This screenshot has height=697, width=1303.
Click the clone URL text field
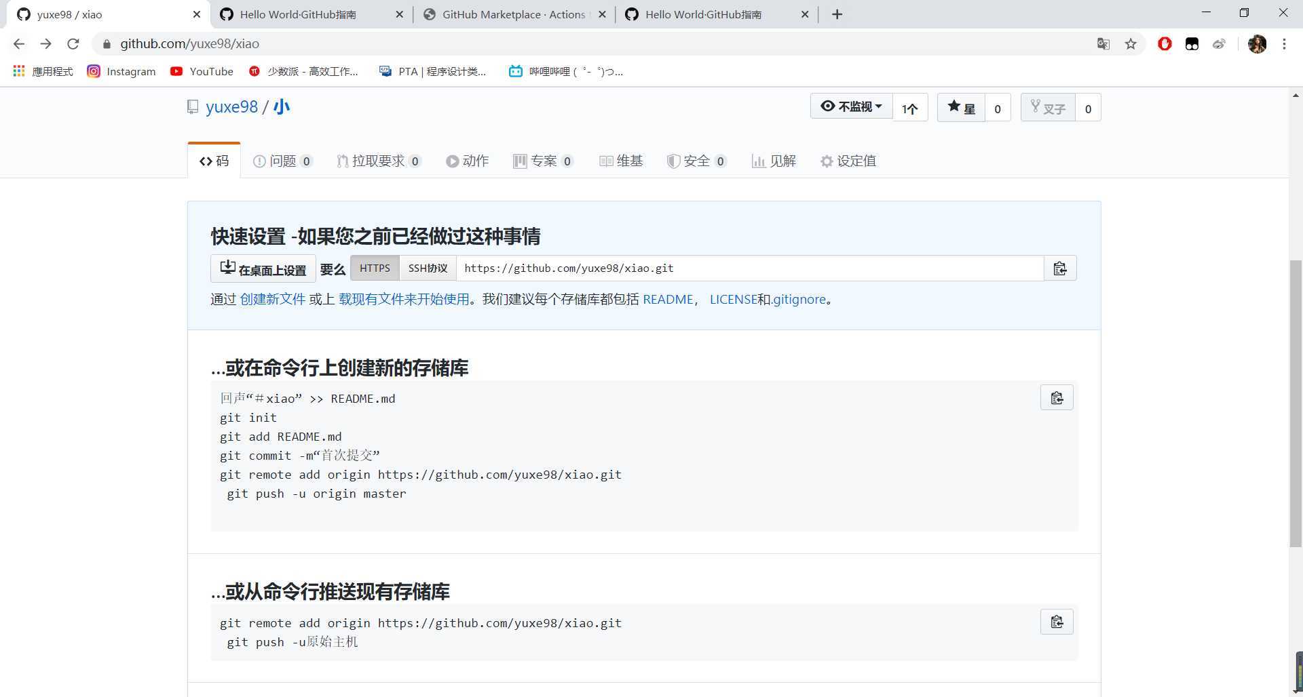(x=750, y=268)
